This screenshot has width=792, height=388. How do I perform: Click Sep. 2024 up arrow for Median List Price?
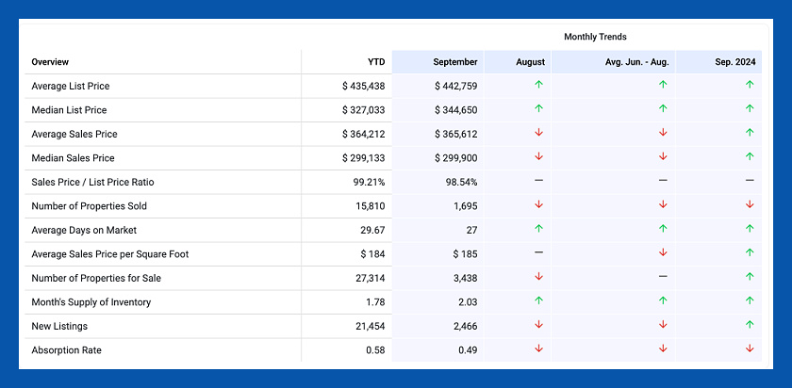click(x=750, y=108)
